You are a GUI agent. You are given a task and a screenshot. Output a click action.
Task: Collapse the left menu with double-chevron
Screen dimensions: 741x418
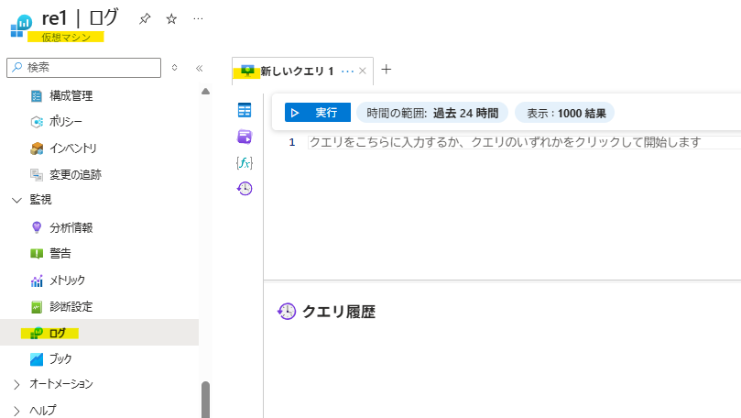point(199,68)
